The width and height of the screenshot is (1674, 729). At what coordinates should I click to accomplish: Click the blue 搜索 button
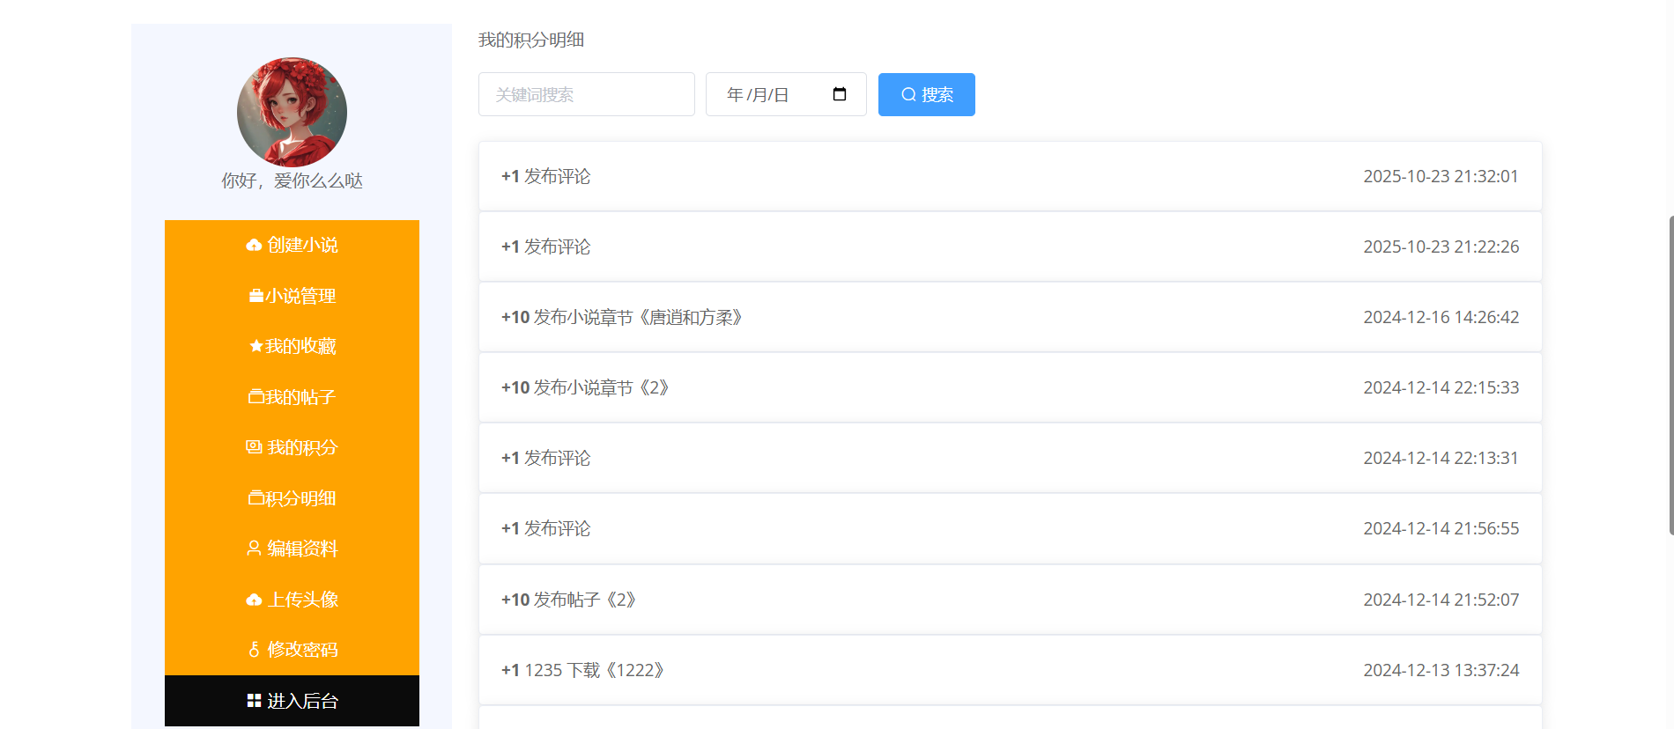pos(927,94)
